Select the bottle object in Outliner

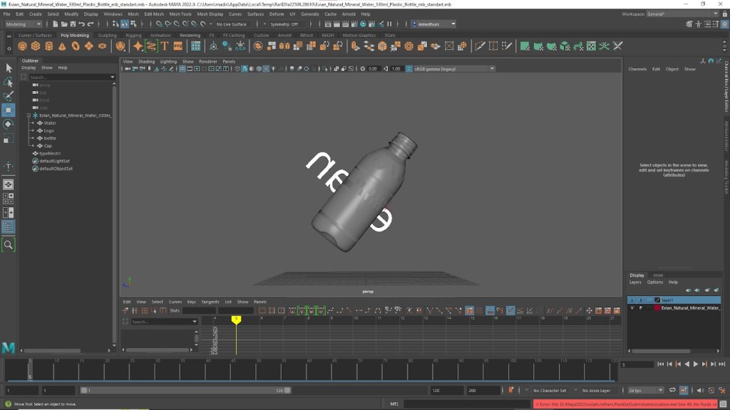[x=50, y=138]
